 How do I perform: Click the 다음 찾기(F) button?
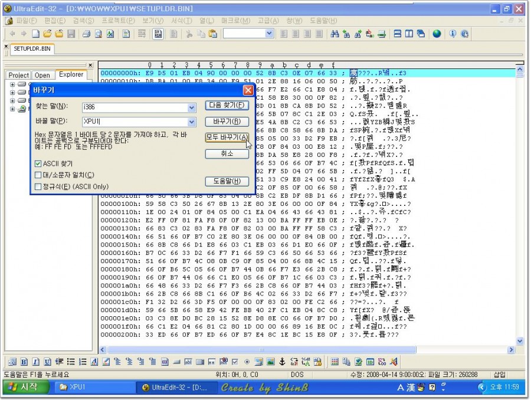pyautogui.click(x=227, y=106)
